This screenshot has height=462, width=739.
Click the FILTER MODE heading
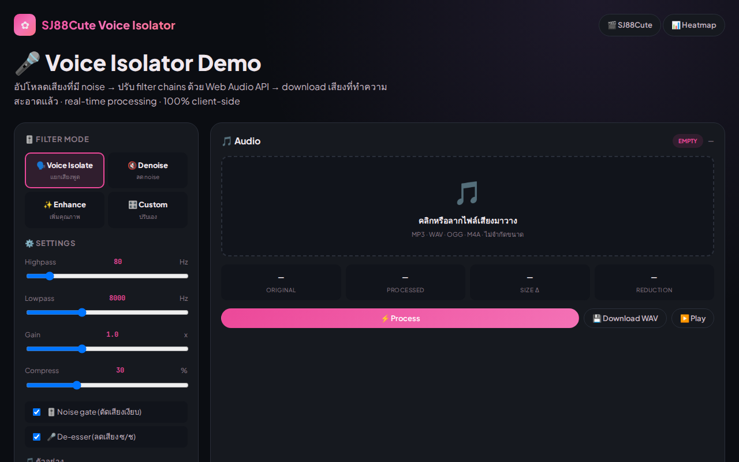tap(57, 139)
